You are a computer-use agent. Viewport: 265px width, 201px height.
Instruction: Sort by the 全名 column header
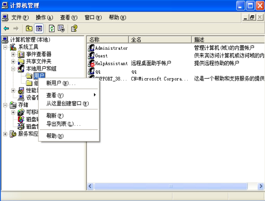(160, 40)
